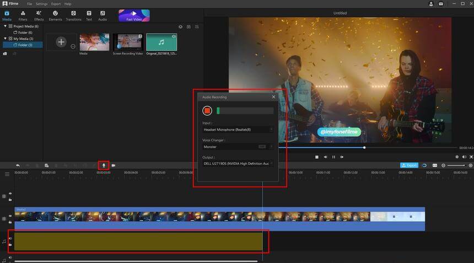Open the Media tab
The image size is (474, 263).
tap(7, 16)
